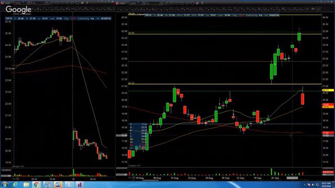Click the chat bubble icon in left chart window
Image resolution: width=335 pixels, height=188 pixels.
77,3
